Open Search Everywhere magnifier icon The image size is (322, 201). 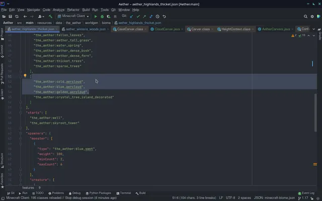click(305, 17)
